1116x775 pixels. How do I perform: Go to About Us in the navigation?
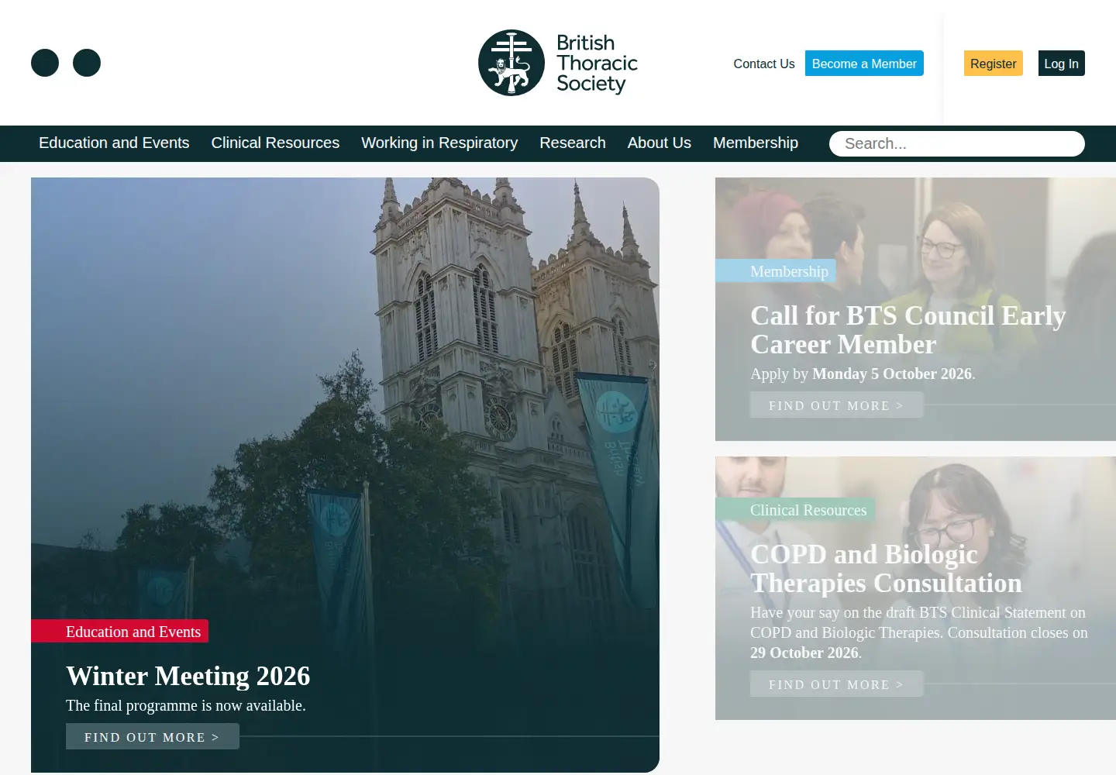coord(660,143)
